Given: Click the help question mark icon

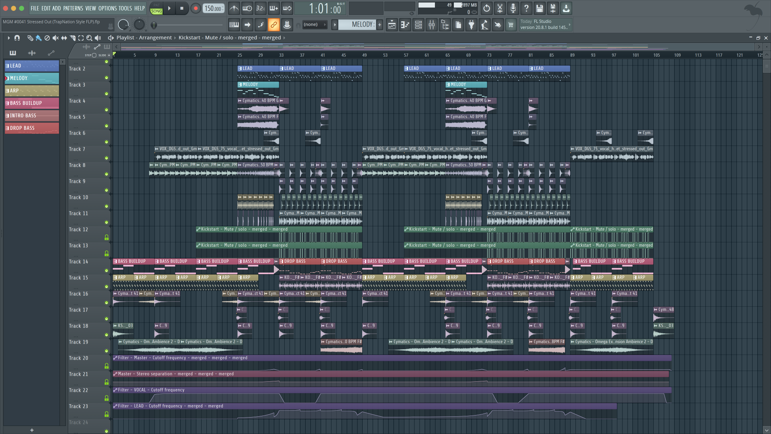Looking at the screenshot, I should tap(526, 8).
